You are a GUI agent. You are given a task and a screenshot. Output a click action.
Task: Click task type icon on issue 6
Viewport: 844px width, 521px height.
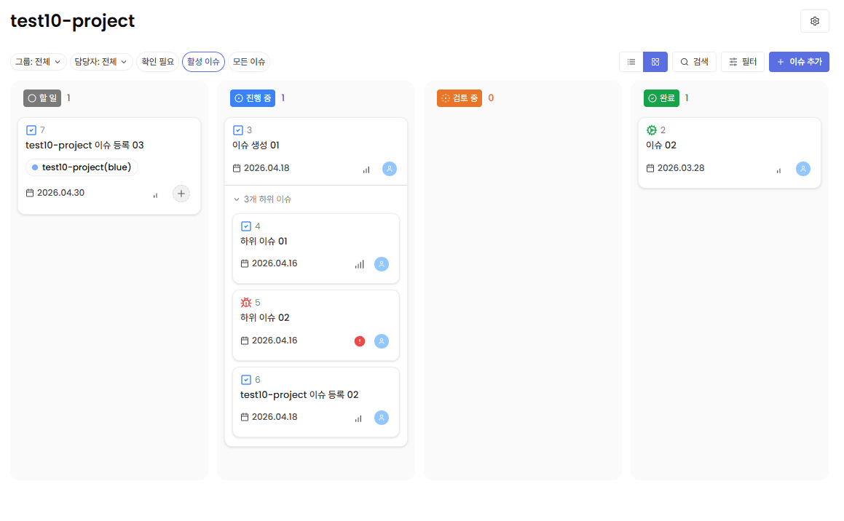pyautogui.click(x=246, y=380)
